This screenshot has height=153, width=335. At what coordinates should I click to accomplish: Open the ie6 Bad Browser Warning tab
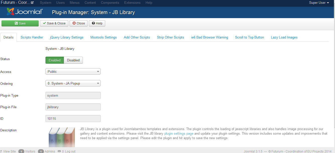tap(209, 37)
